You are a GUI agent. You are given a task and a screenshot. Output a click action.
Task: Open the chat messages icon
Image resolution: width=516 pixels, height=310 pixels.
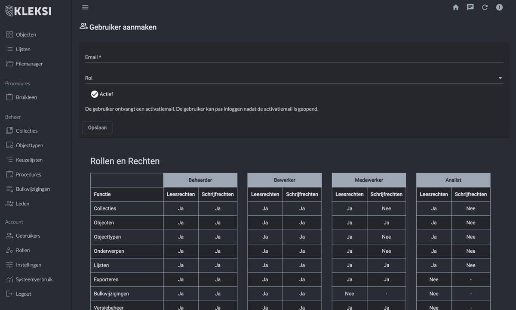pos(470,7)
